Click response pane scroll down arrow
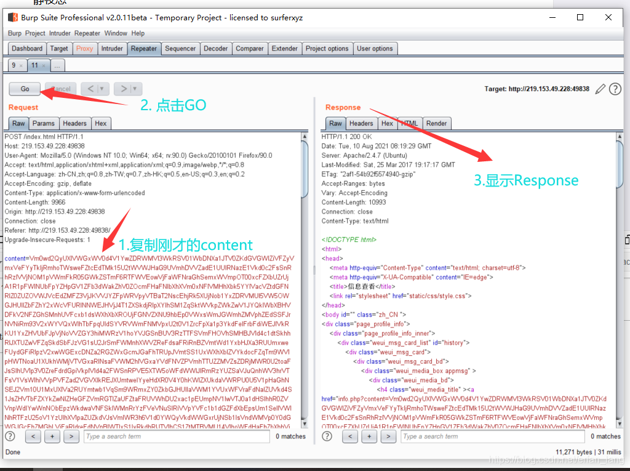The width and height of the screenshot is (630, 471). [620, 424]
